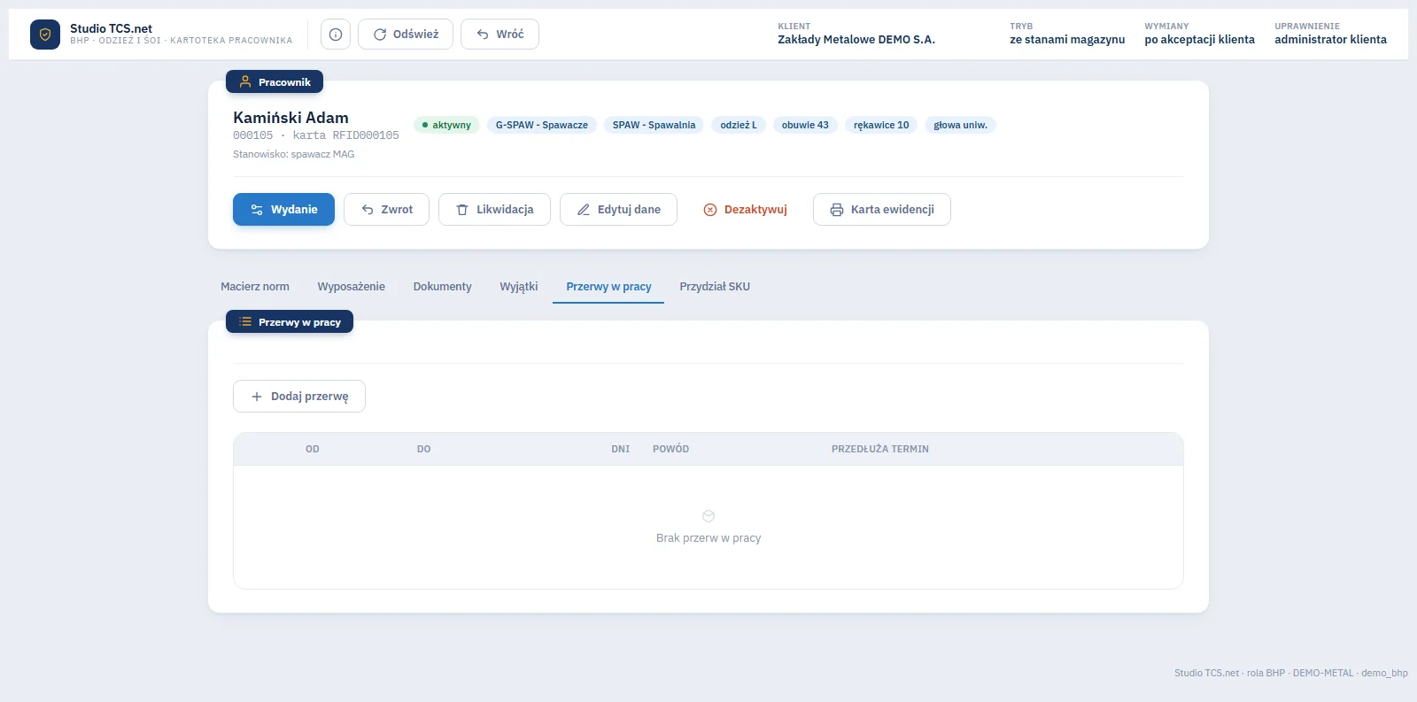Viewport: 1417px width, 702px height.
Task: Click the Zwrot button
Action: (386, 210)
